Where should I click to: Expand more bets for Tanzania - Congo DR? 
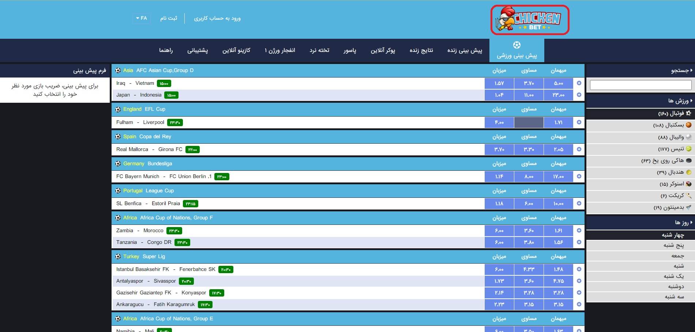point(579,242)
